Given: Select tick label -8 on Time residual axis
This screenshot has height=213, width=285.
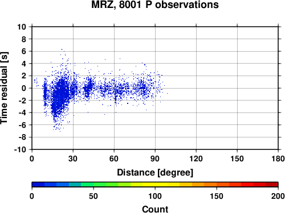Looking at the screenshot, I should click(22, 137).
